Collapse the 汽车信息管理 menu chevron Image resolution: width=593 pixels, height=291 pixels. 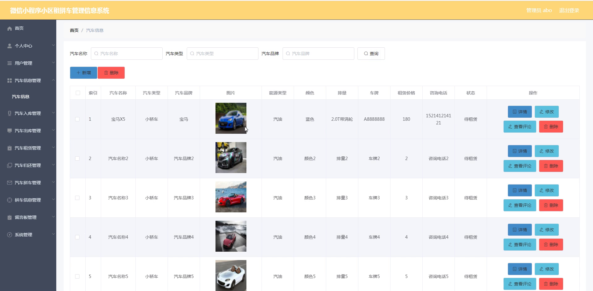pyautogui.click(x=53, y=80)
